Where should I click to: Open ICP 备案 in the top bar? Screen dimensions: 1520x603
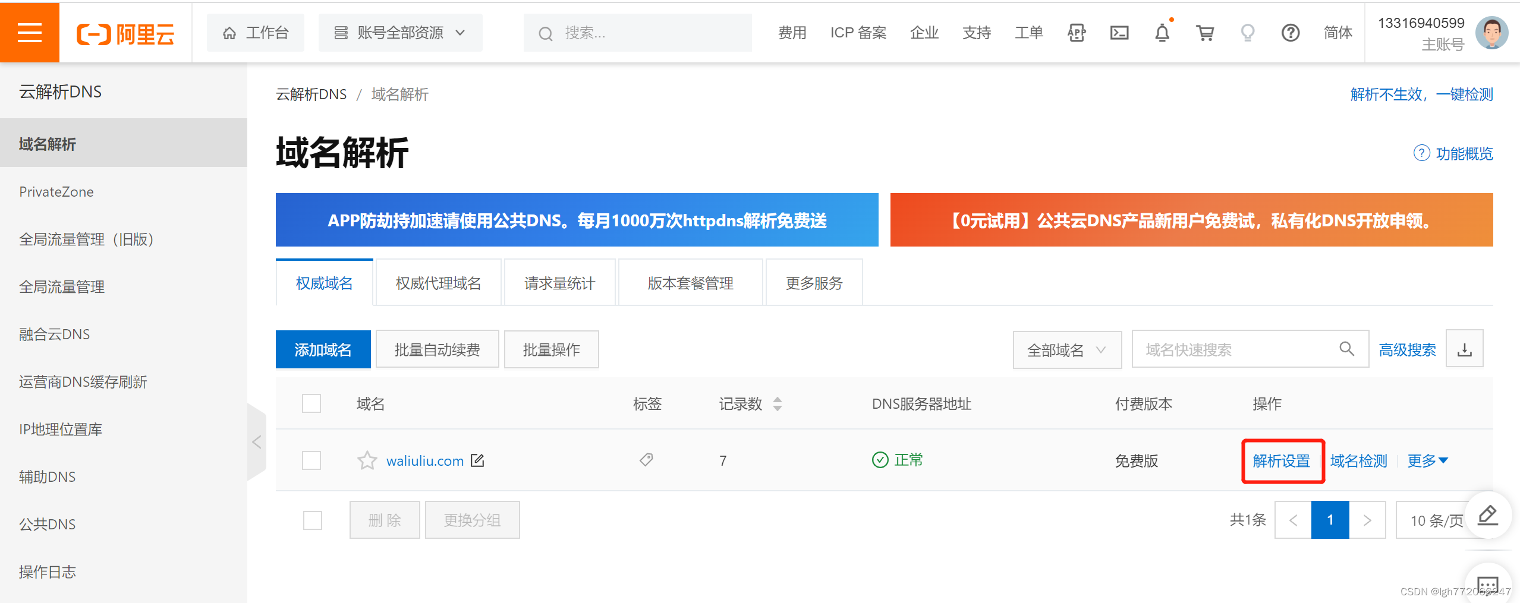coord(858,33)
